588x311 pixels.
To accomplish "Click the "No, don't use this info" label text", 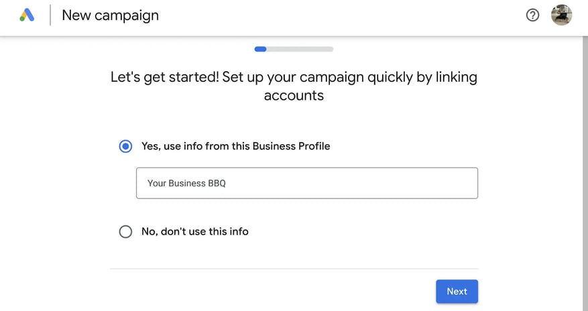I will pyautogui.click(x=195, y=231).
